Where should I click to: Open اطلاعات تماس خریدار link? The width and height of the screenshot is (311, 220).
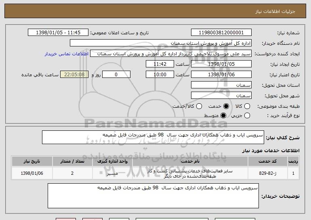tap(67, 54)
